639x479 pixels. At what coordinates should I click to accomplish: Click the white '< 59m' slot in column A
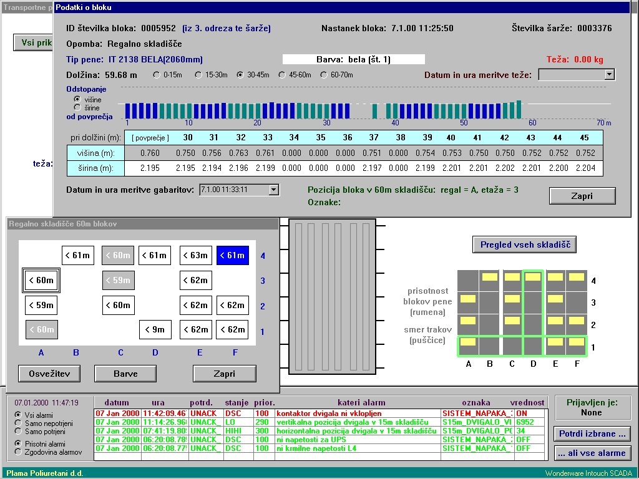[x=41, y=305]
